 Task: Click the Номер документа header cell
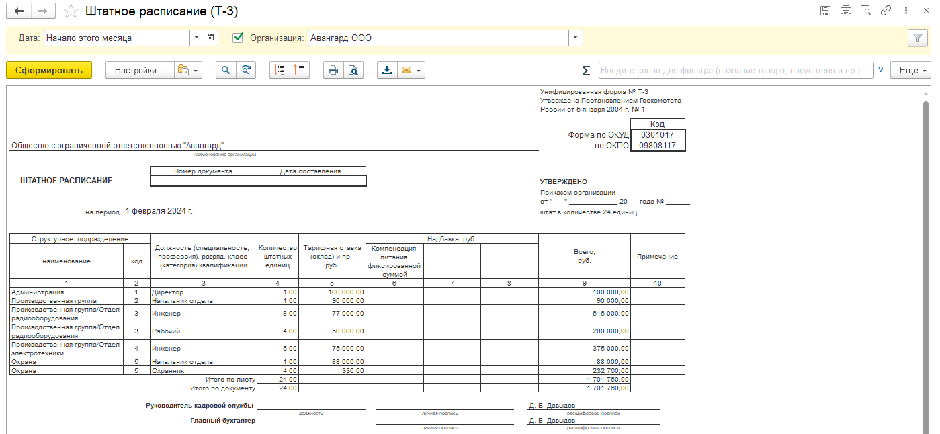pyautogui.click(x=204, y=171)
